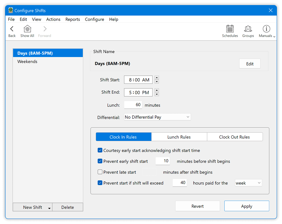This screenshot has width=282, height=224.
Task: Close the Configure Shifts window
Action: pos(270,10)
